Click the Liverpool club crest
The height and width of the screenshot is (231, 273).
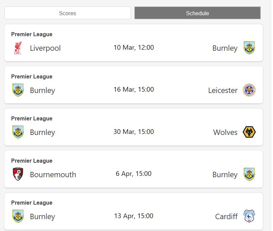tap(18, 48)
